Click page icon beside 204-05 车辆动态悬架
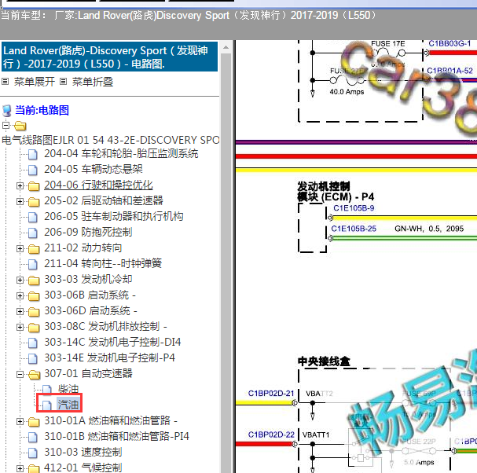 point(32,170)
